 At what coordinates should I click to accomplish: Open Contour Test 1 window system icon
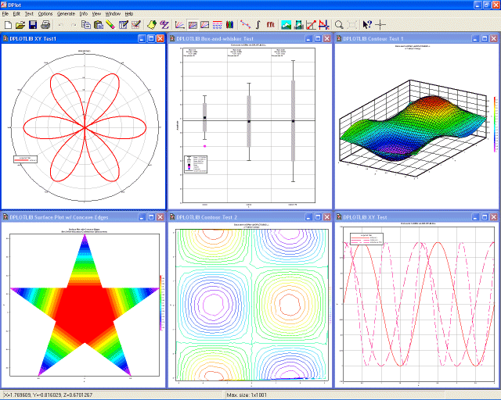(339, 38)
